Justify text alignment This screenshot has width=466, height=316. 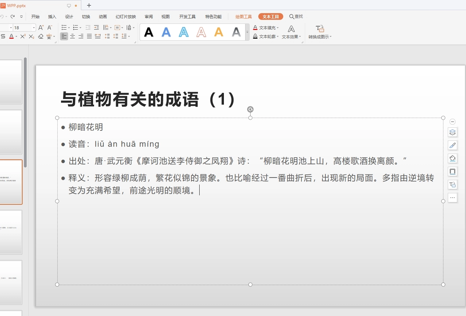(x=89, y=36)
